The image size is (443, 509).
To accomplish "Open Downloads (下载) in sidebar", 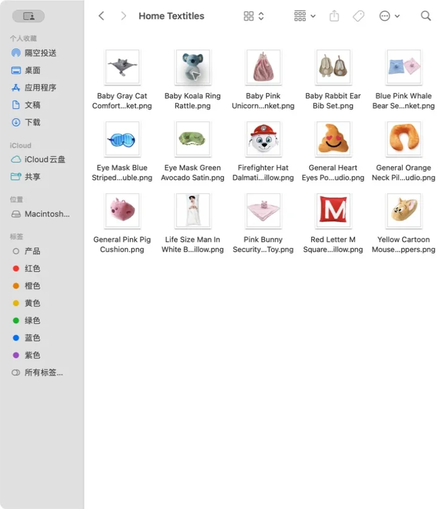I will coord(26,123).
